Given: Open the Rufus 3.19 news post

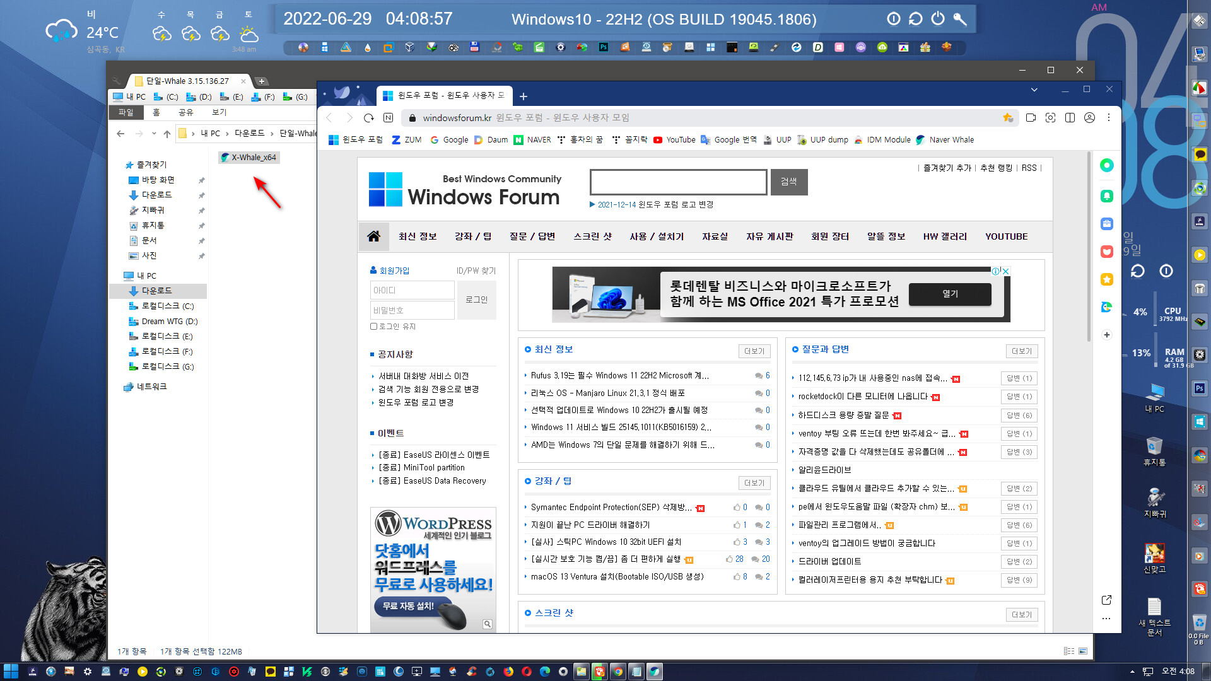Looking at the screenshot, I should coord(620,376).
